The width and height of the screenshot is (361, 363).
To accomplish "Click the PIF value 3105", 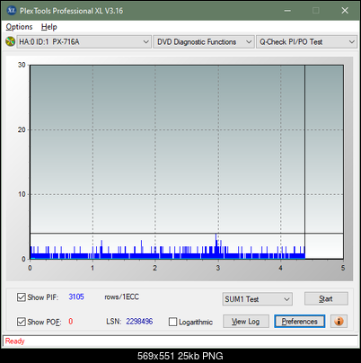I will coord(76,297).
